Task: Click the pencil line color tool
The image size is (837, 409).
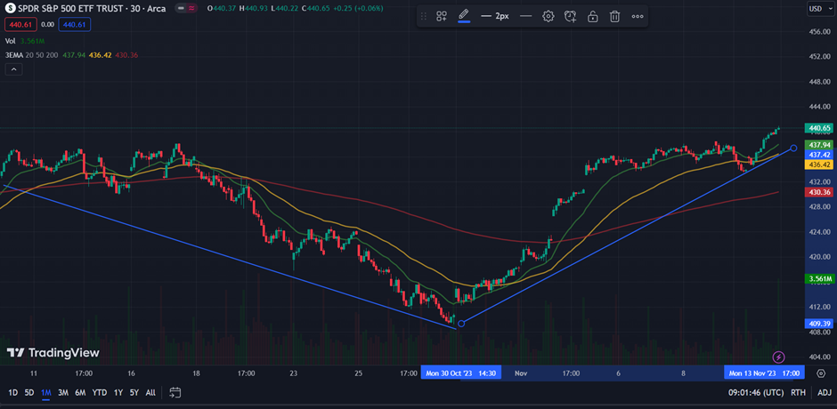Action: pyautogui.click(x=463, y=16)
